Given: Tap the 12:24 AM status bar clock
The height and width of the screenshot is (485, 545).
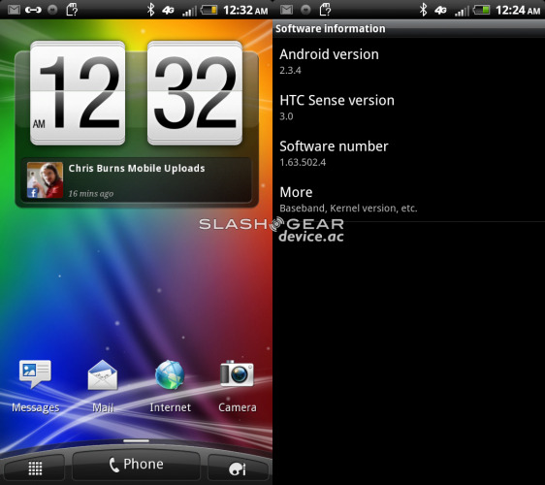Looking at the screenshot, I should 518,10.
